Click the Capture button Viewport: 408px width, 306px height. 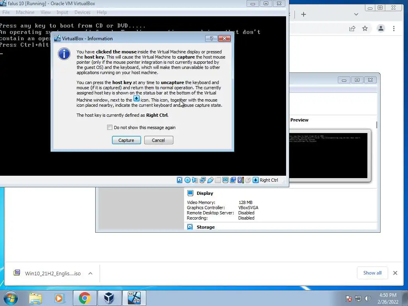click(126, 140)
